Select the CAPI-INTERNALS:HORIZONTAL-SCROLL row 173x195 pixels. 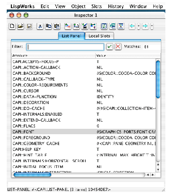(x=84, y=161)
